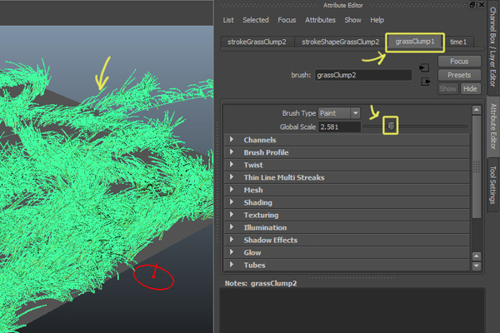The width and height of the screenshot is (500, 333).
Task: Switch to strokeGrassClump2 tab
Action: pos(257,42)
